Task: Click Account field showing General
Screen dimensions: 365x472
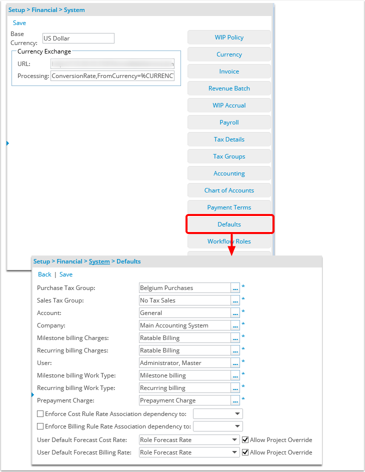Action: (x=185, y=313)
